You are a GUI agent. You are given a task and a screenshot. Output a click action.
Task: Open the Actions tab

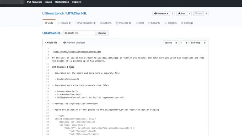[x=106, y=23]
